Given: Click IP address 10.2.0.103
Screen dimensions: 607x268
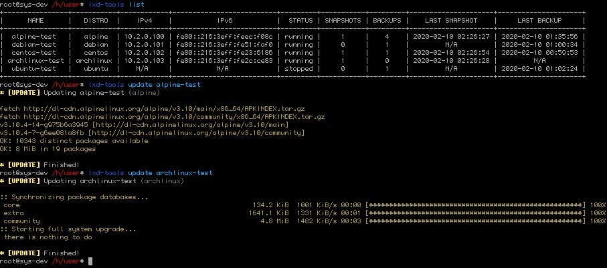Looking at the screenshot, I should (x=145, y=61).
